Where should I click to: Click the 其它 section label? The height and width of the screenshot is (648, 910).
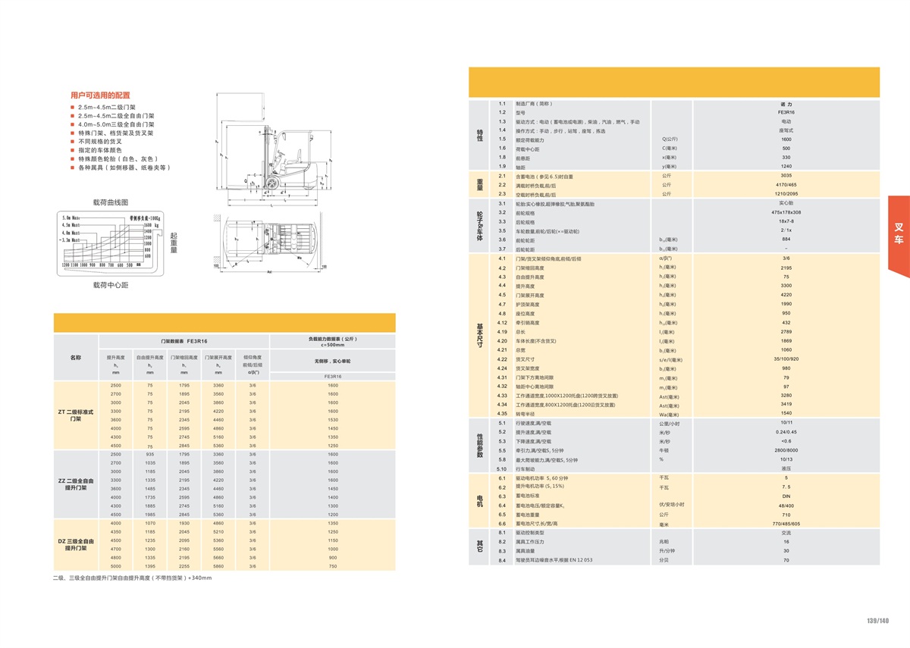(479, 546)
